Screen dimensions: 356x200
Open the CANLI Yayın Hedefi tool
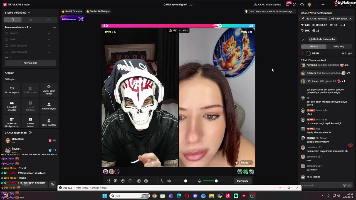(49, 90)
